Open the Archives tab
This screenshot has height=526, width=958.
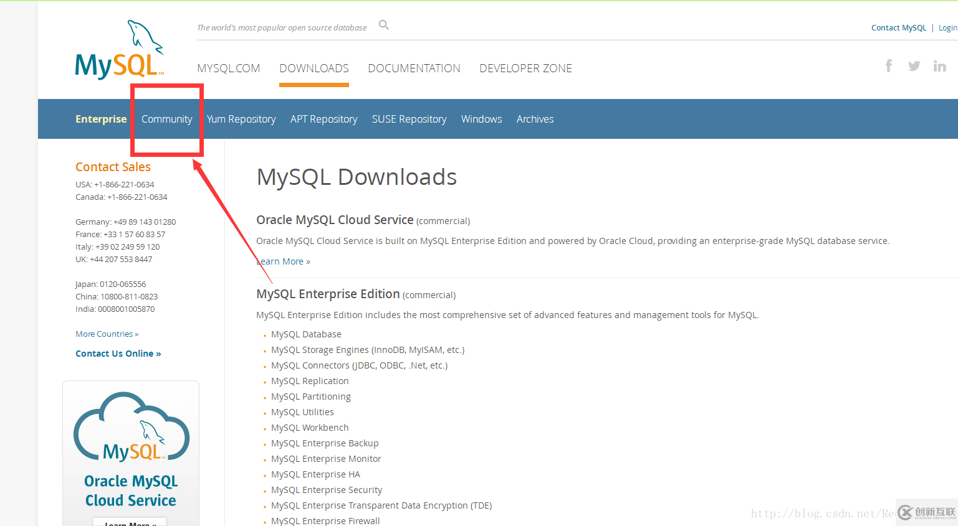point(535,119)
